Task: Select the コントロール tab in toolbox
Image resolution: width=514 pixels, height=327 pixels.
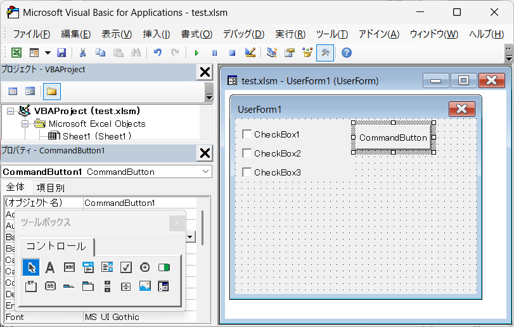Action: [56, 247]
